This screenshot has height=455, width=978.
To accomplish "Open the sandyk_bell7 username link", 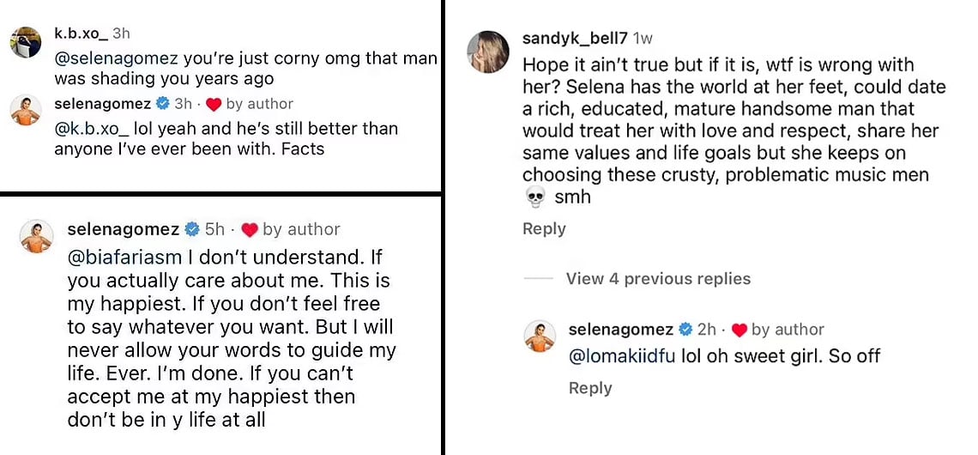I will click(x=575, y=39).
